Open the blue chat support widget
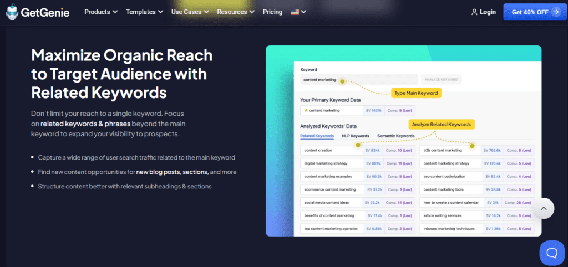 pos(552,253)
